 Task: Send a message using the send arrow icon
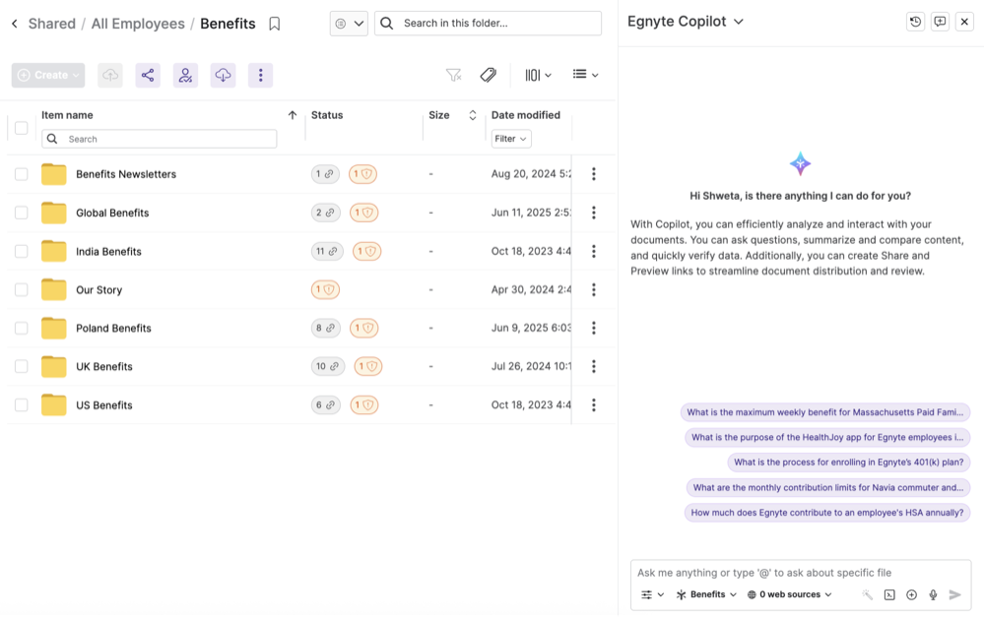tap(955, 594)
